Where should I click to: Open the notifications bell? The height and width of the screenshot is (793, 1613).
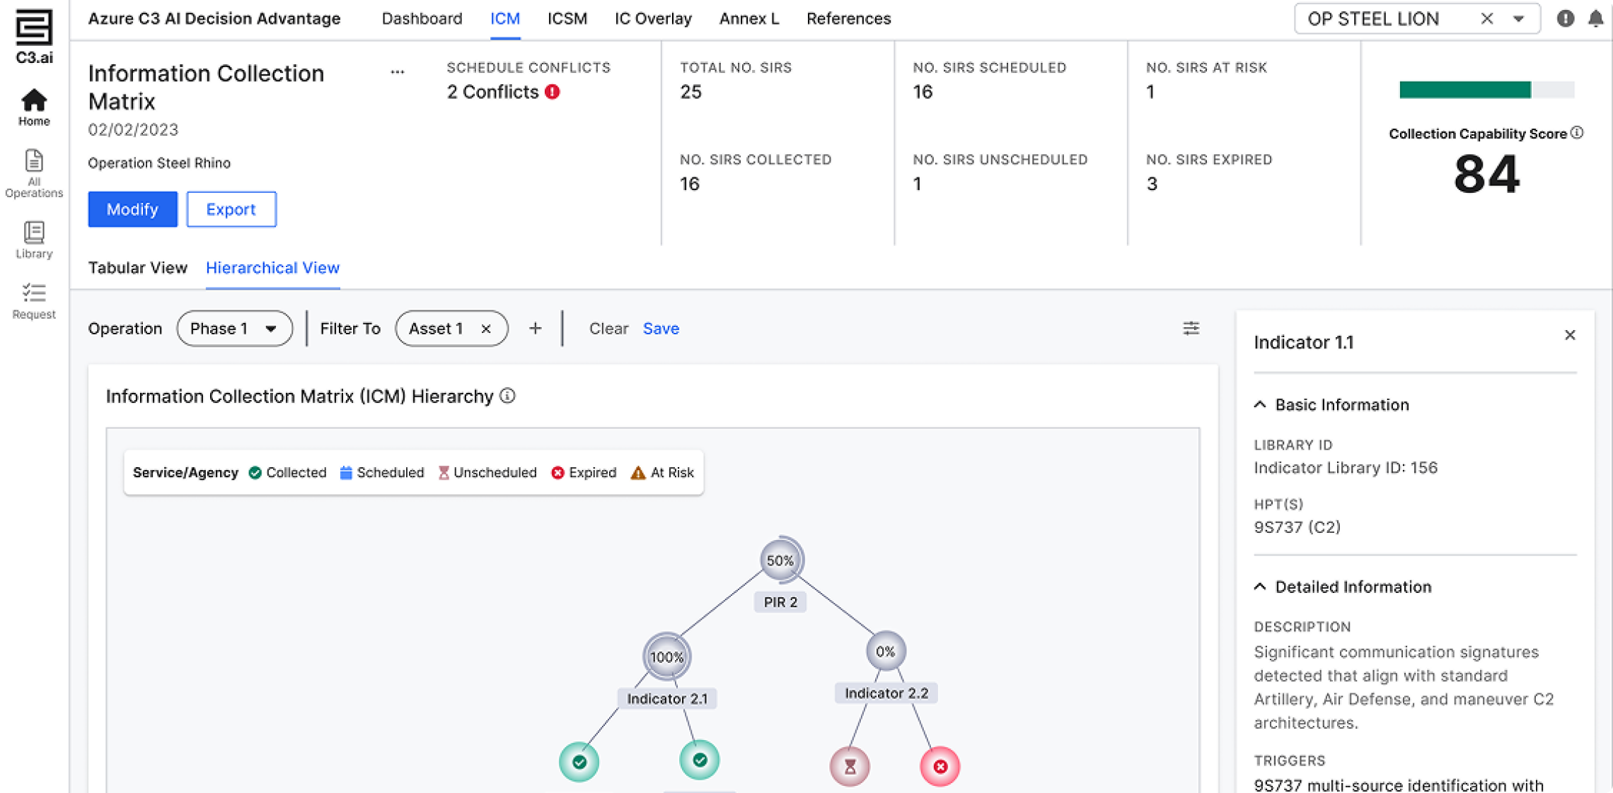tap(1595, 18)
